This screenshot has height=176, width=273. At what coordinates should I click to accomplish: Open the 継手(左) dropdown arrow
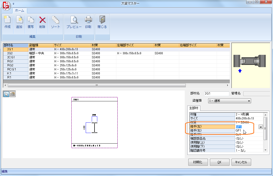pyautogui.click(x=261, y=127)
